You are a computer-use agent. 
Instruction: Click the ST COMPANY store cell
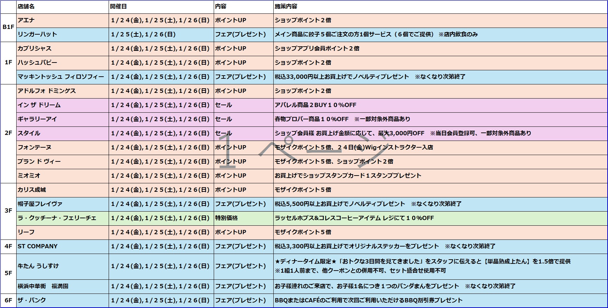click(62, 247)
